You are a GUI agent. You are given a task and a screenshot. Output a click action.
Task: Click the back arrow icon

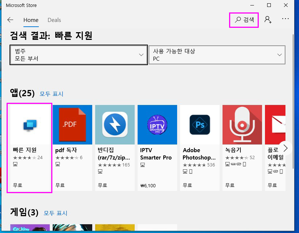[10, 20]
